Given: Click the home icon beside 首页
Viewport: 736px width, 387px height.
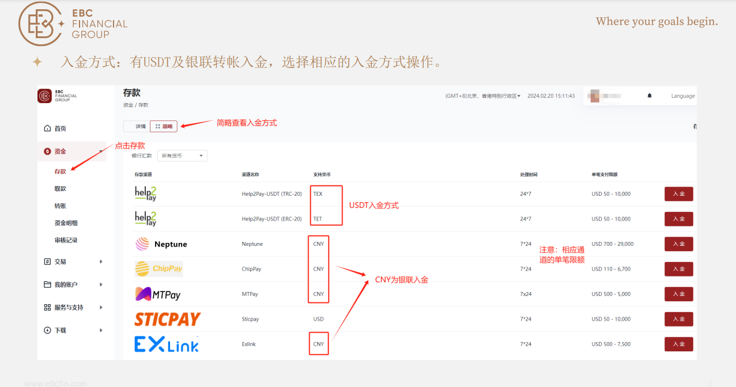Looking at the screenshot, I should point(47,128).
